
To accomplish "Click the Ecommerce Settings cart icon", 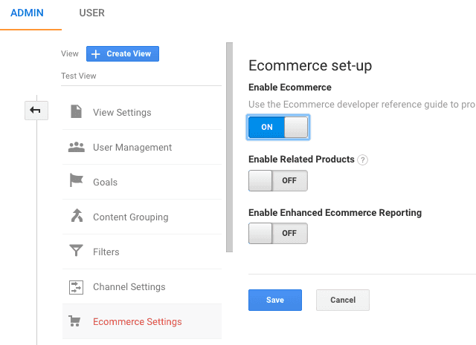I will 74,321.
